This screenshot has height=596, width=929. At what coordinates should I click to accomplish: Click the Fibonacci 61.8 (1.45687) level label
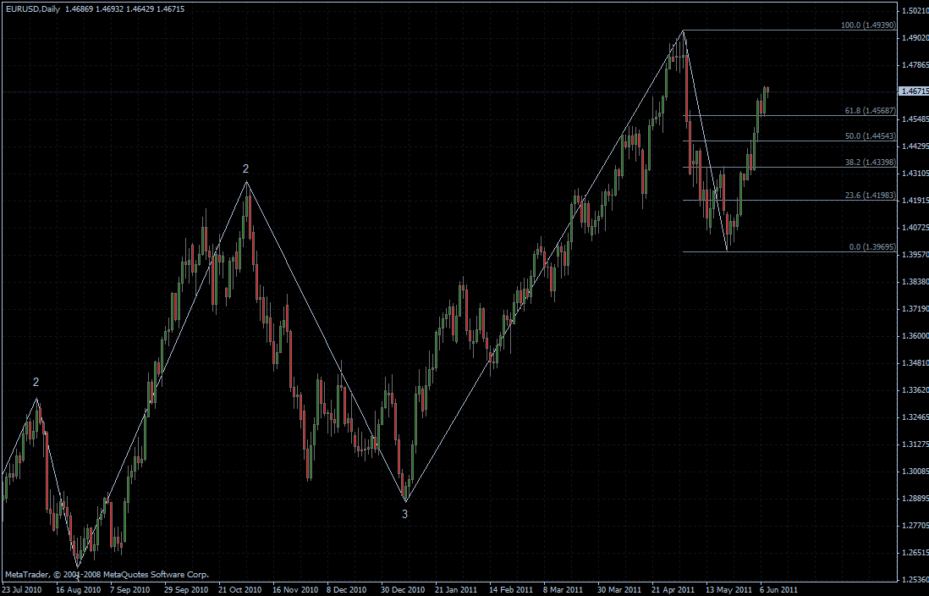pos(871,111)
